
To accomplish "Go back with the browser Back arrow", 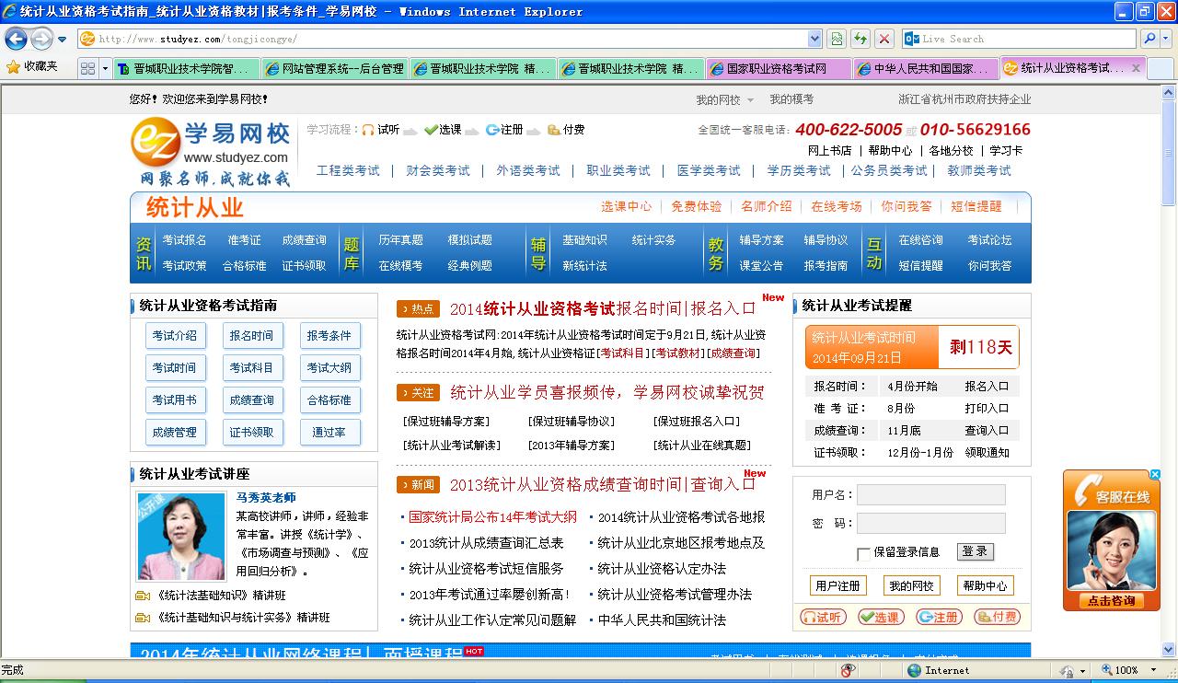I will tap(17, 39).
